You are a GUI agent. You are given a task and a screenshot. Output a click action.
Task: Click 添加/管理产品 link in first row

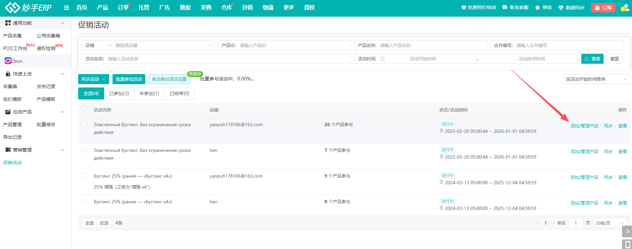[x=584, y=126]
